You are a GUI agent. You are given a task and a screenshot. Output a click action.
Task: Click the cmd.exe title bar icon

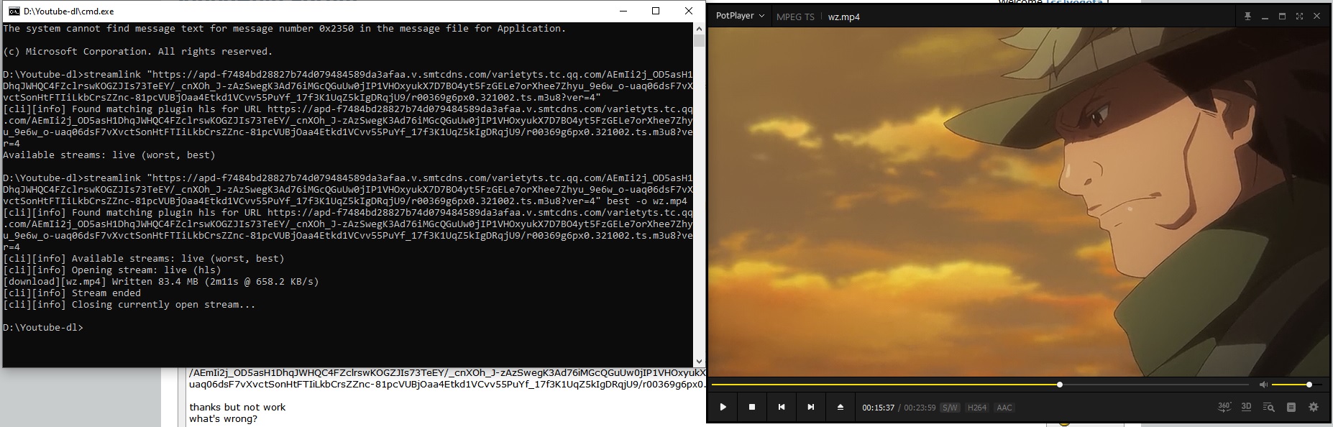click(x=14, y=11)
